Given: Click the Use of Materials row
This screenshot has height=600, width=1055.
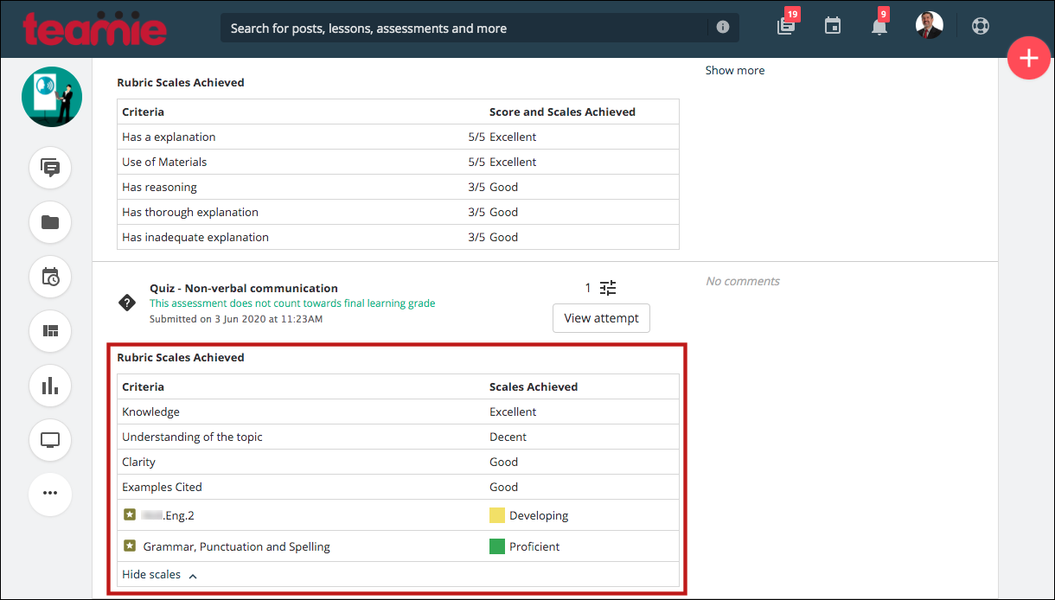Looking at the screenshot, I should coord(398,162).
